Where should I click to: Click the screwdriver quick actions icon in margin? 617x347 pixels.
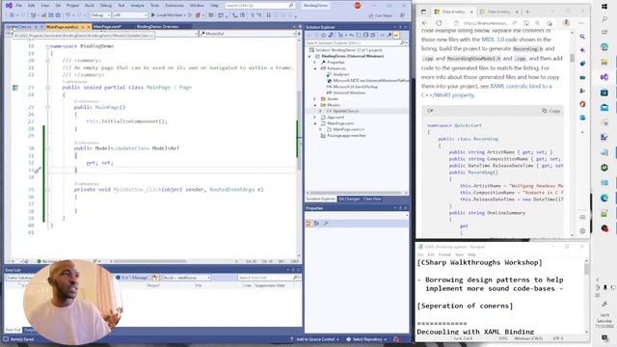click(x=38, y=170)
